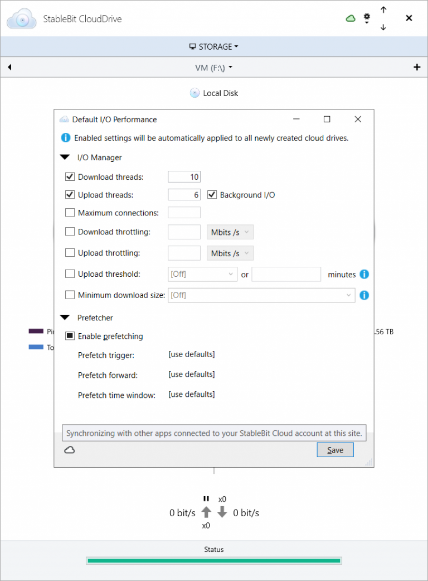Collapse the I/O Manager section
This screenshot has width=428, height=581.
[66, 158]
